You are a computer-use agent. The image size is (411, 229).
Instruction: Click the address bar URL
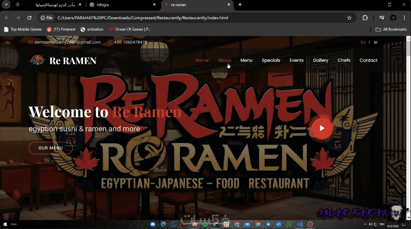pyautogui.click(x=143, y=18)
